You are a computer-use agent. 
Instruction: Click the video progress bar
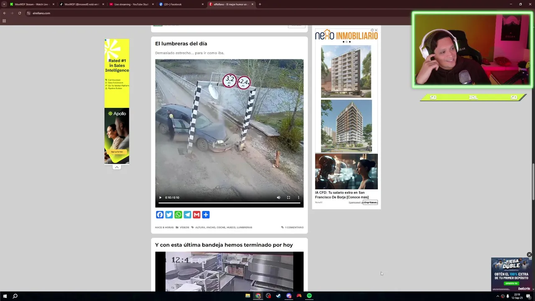[229, 203]
